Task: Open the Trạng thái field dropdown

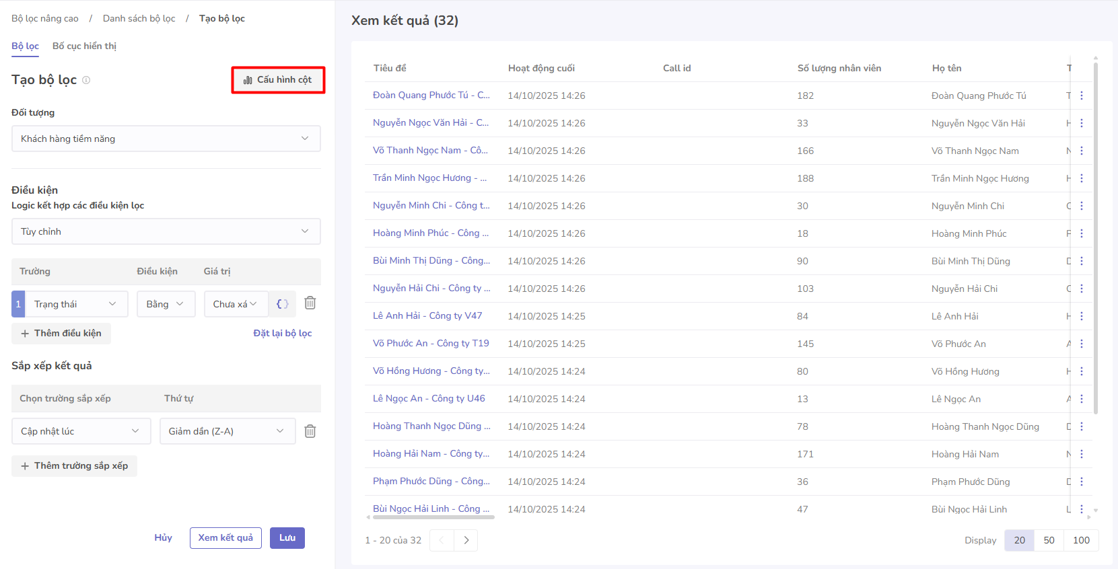Action: pos(75,304)
